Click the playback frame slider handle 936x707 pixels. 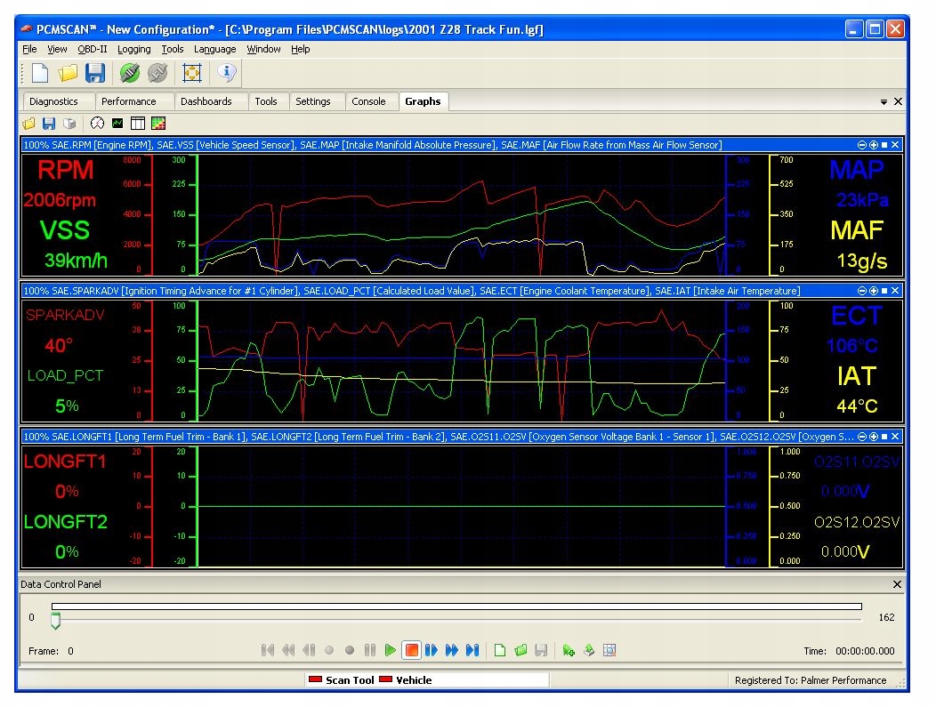point(55,620)
